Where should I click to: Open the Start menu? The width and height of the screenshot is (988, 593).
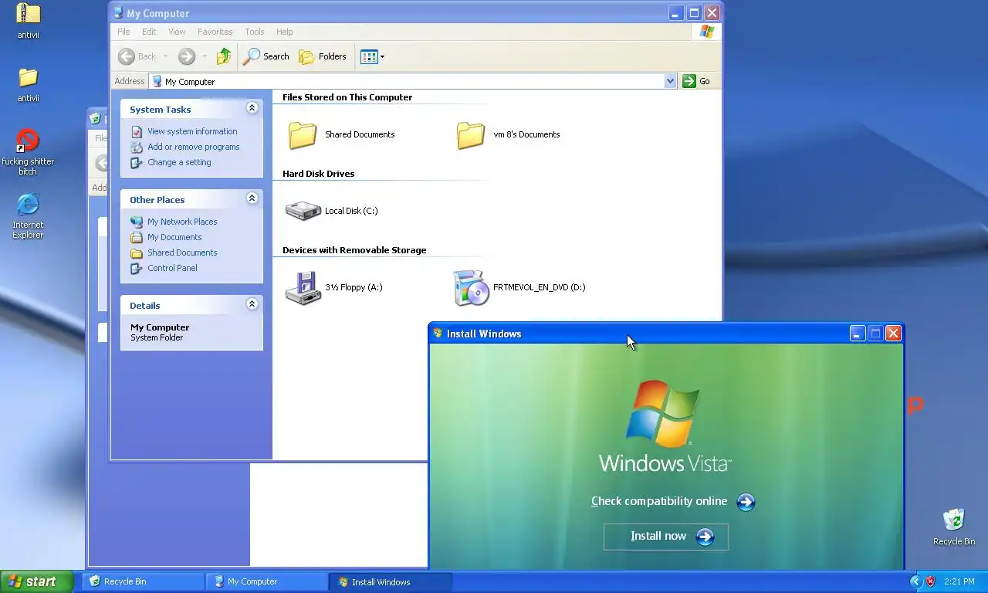(x=36, y=581)
